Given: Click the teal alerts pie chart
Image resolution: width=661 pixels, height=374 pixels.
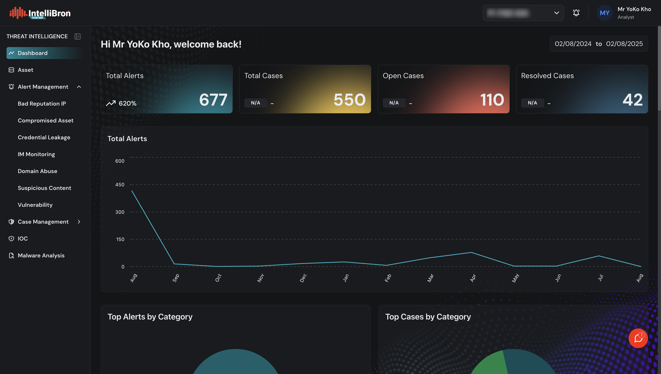Looking at the screenshot, I should click(235, 362).
